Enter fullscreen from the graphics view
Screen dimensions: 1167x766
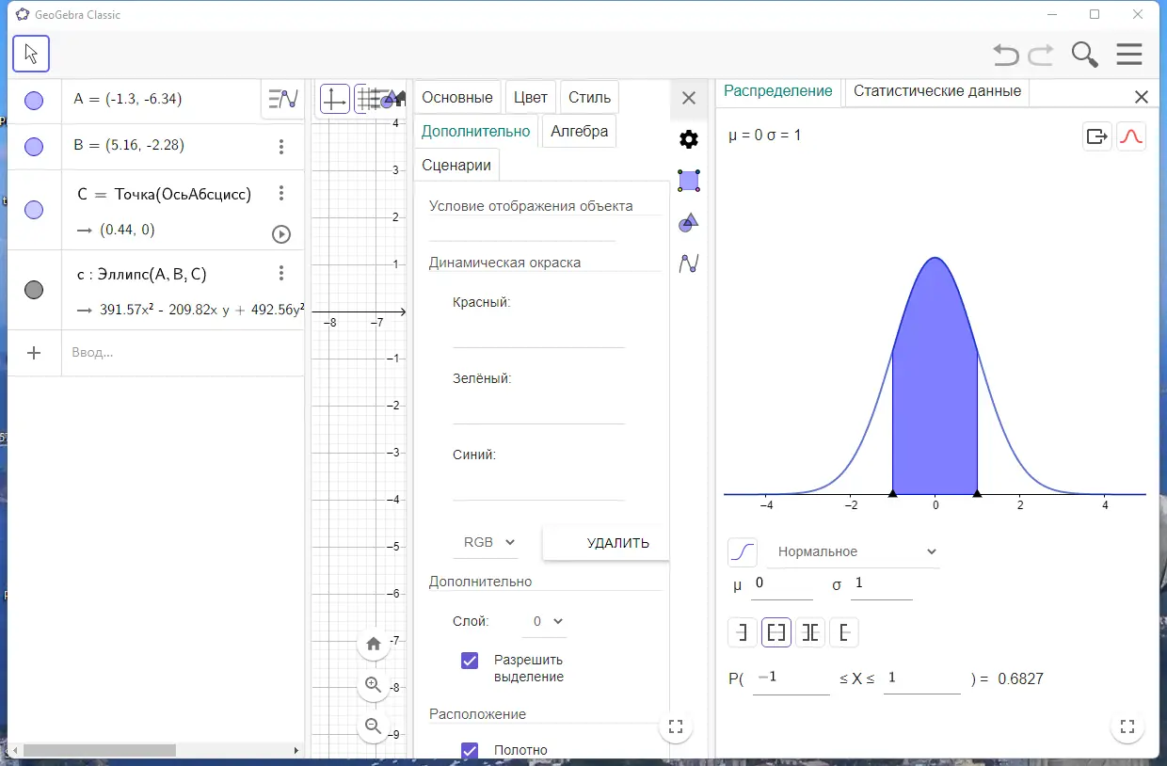675,726
